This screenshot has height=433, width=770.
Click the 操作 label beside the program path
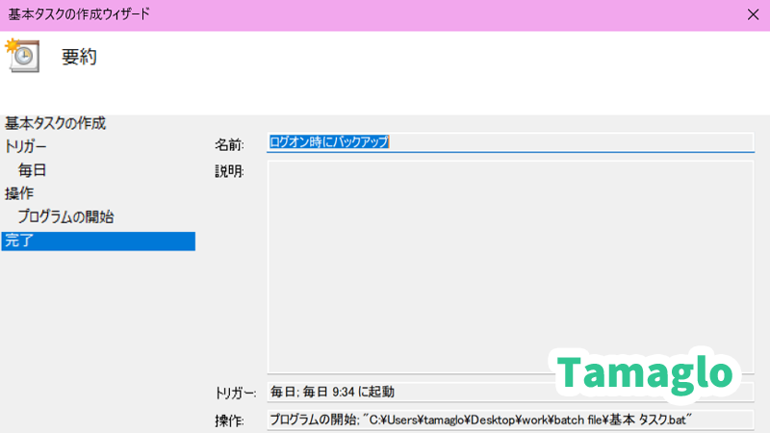(229, 420)
